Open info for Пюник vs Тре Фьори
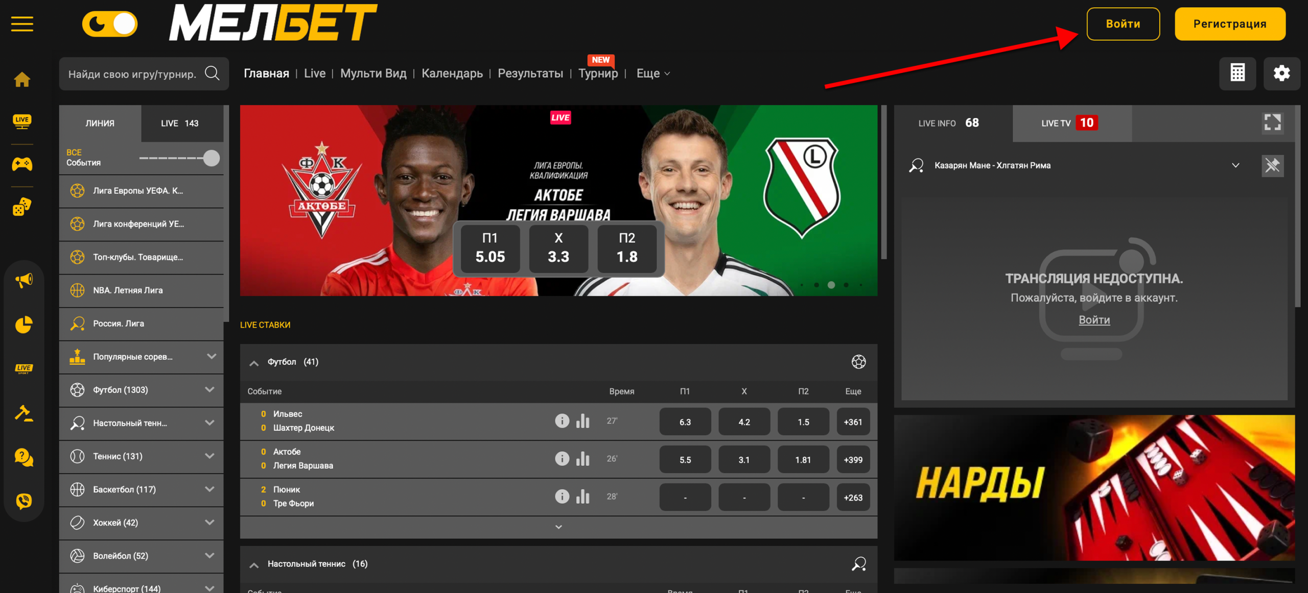Image resolution: width=1308 pixels, height=593 pixels. tap(562, 497)
